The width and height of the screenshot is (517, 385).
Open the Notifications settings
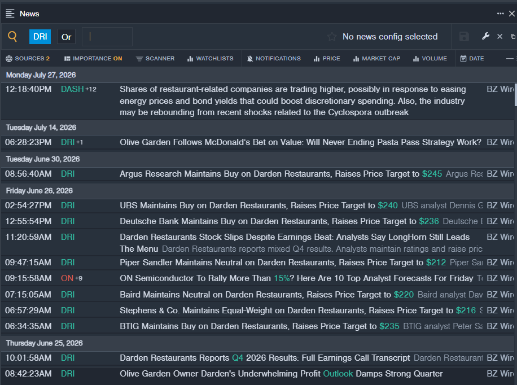(274, 58)
